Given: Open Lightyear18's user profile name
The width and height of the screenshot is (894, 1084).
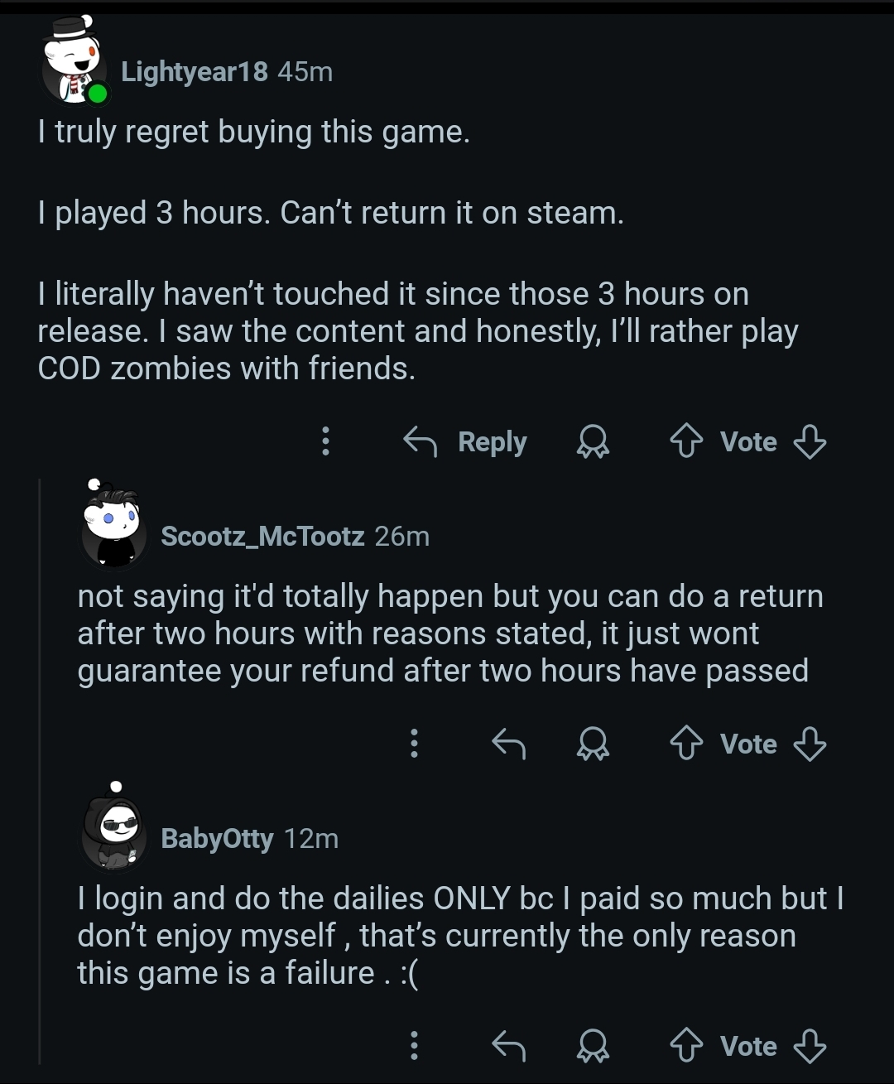Looking at the screenshot, I should point(195,72).
